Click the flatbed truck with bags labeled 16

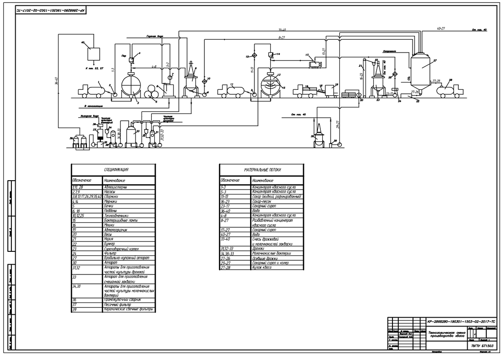[305, 91]
